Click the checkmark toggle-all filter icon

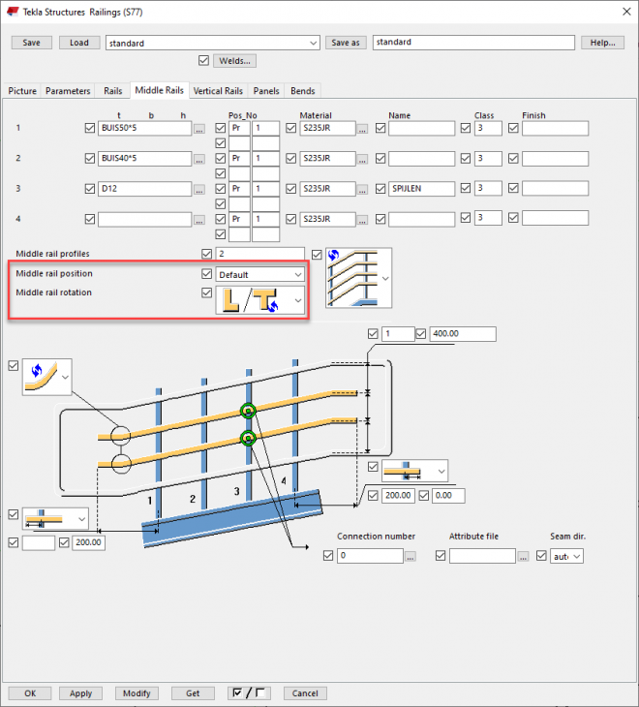point(249,693)
